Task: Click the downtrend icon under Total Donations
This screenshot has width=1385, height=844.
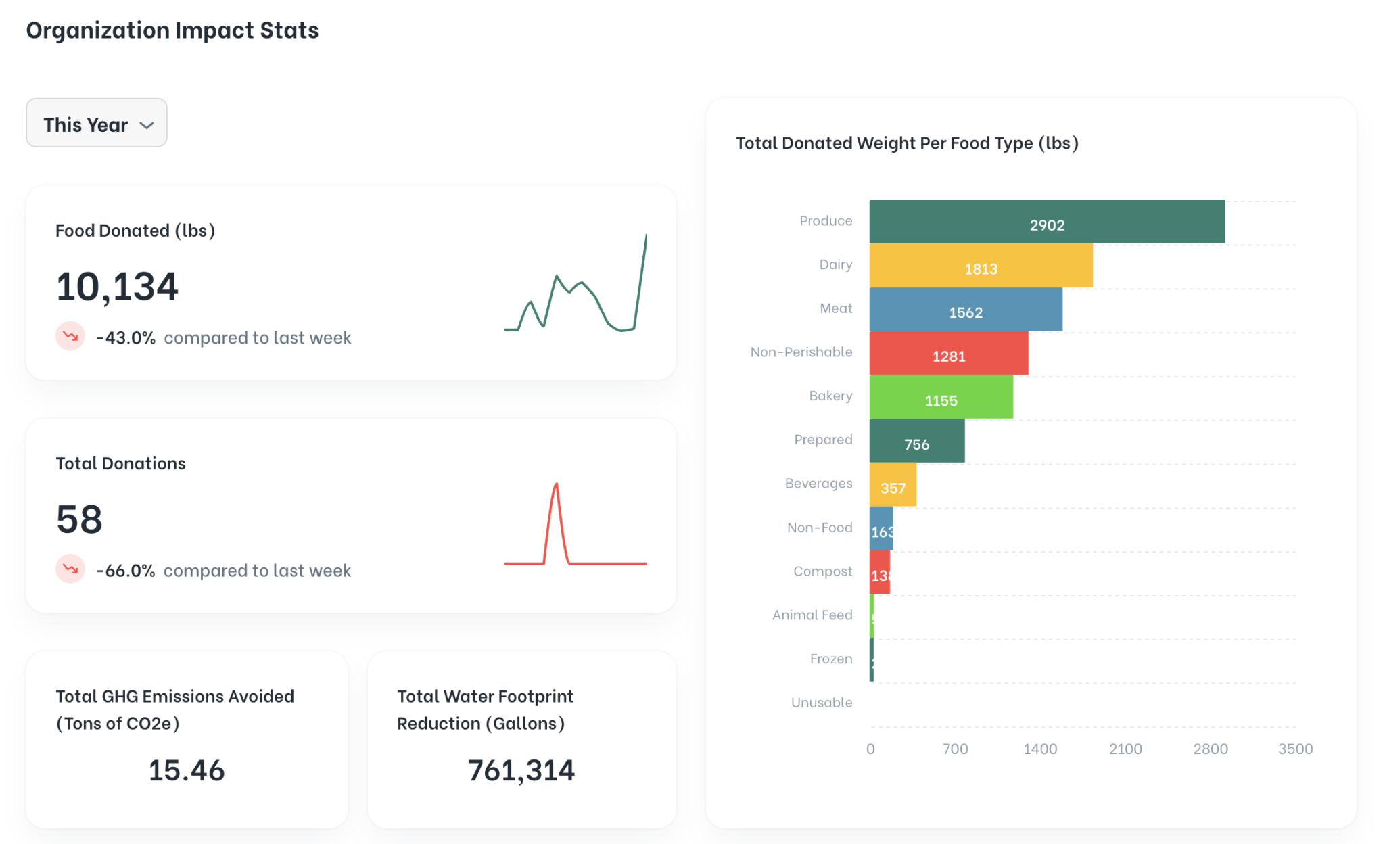Action: pyautogui.click(x=70, y=569)
